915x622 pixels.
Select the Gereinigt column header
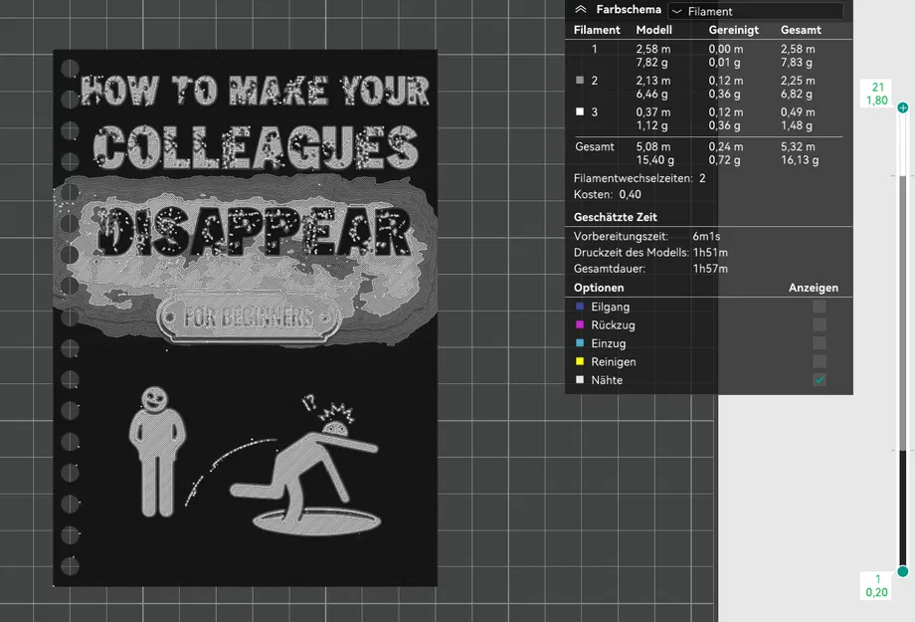tap(734, 30)
